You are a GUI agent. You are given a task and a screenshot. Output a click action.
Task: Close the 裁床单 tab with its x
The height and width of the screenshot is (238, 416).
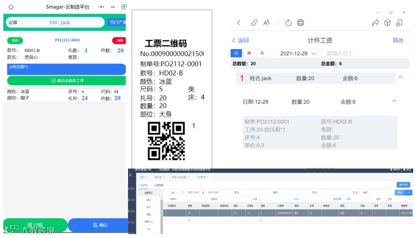tap(164, 177)
